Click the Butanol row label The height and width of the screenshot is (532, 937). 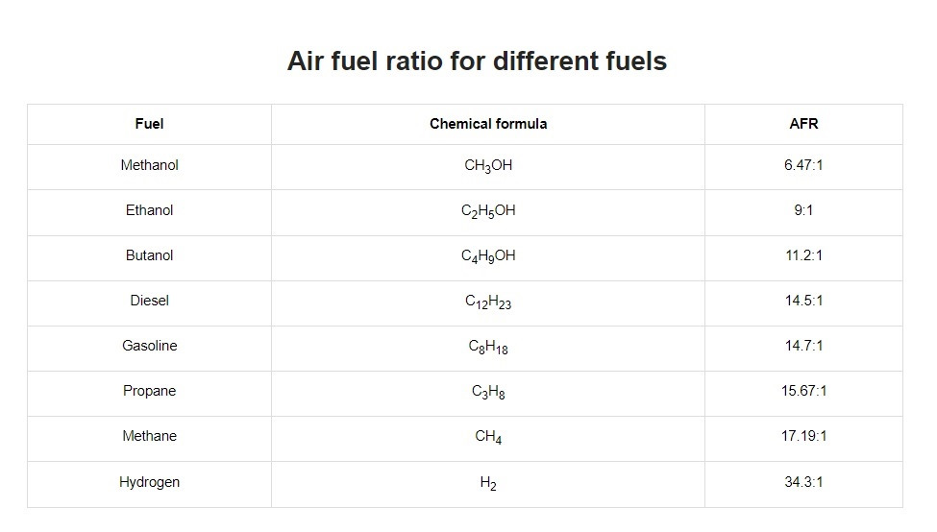149,255
